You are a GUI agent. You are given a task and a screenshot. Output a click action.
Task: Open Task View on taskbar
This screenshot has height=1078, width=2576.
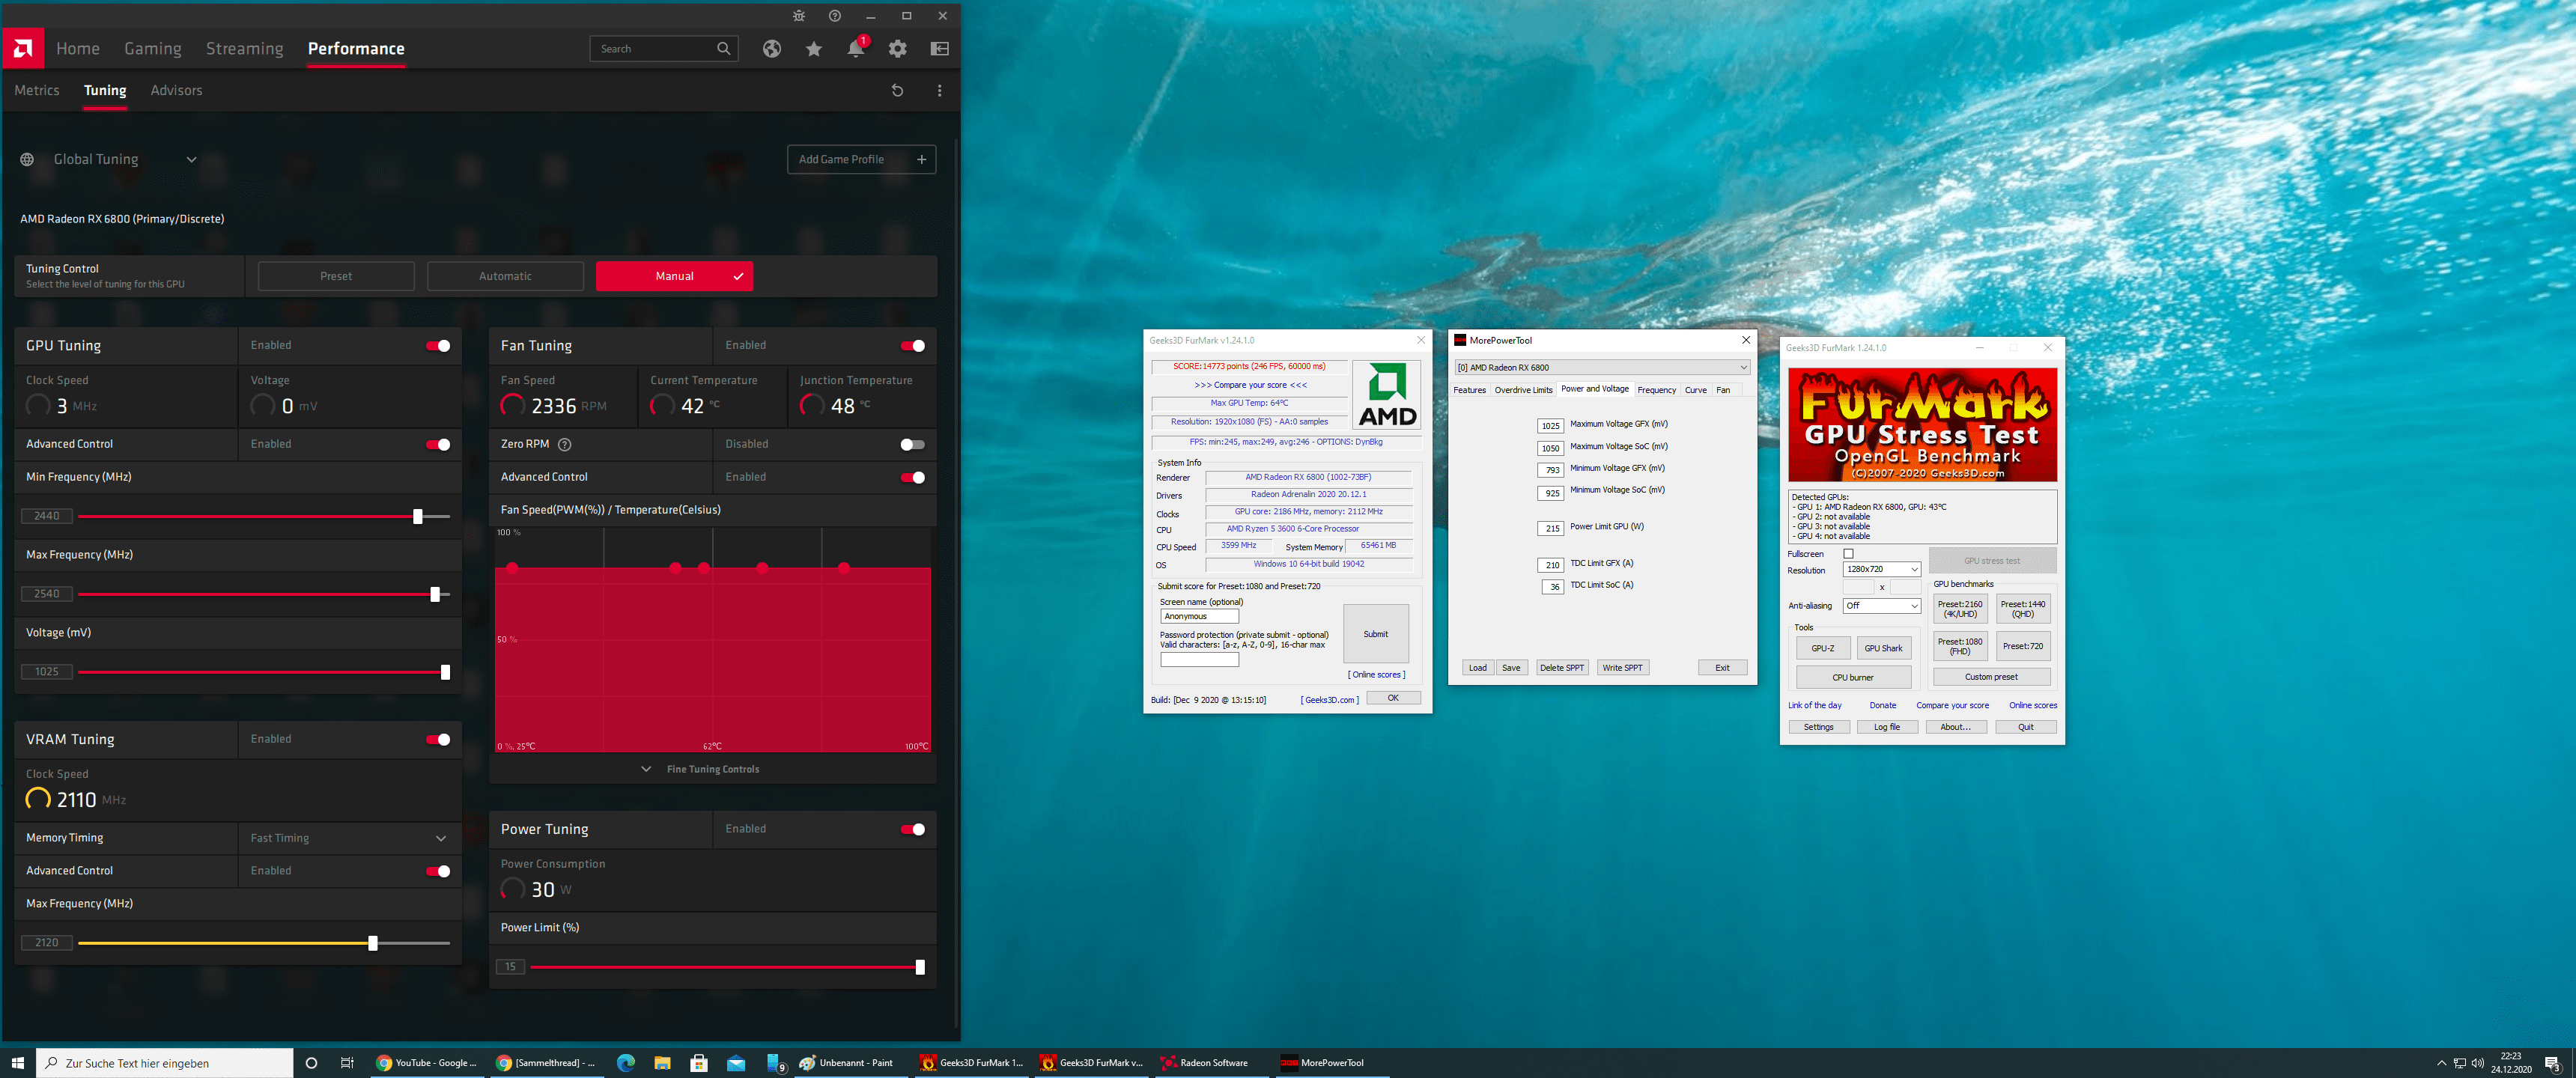(x=347, y=1062)
